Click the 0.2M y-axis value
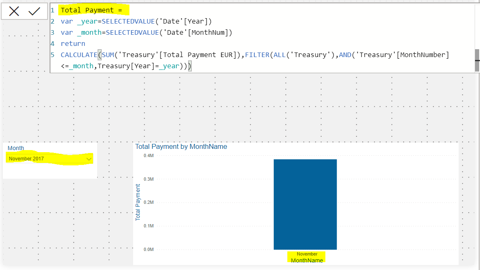The image size is (480, 270). pos(148,202)
